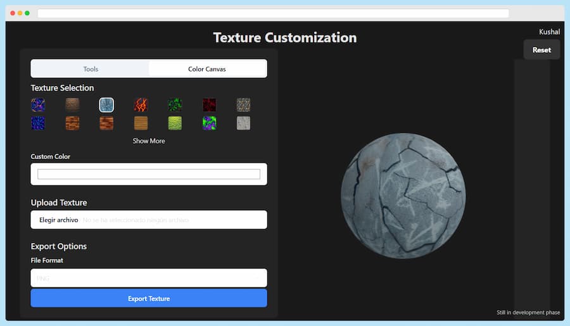This screenshot has width=570, height=326.
Task: Open the Custom Color picker swatch
Action: pyautogui.click(x=149, y=174)
